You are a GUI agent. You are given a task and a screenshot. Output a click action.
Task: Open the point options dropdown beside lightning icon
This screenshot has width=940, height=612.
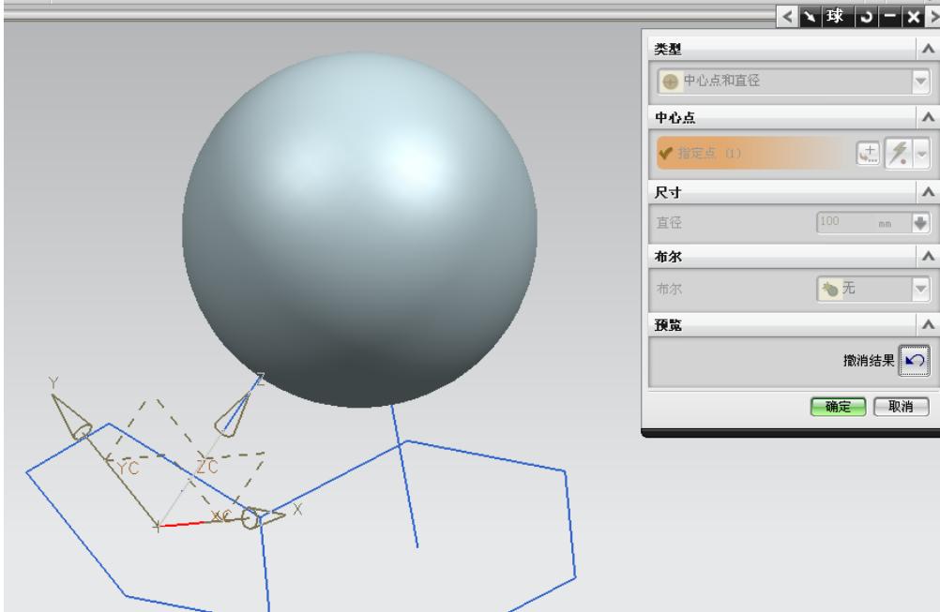click(x=921, y=154)
